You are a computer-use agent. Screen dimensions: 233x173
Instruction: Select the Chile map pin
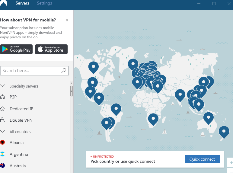(x=107, y=124)
